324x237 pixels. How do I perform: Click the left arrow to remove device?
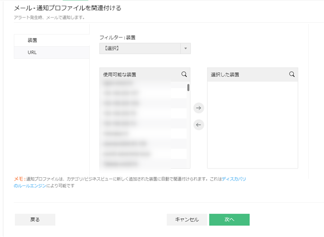click(x=199, y=125)
